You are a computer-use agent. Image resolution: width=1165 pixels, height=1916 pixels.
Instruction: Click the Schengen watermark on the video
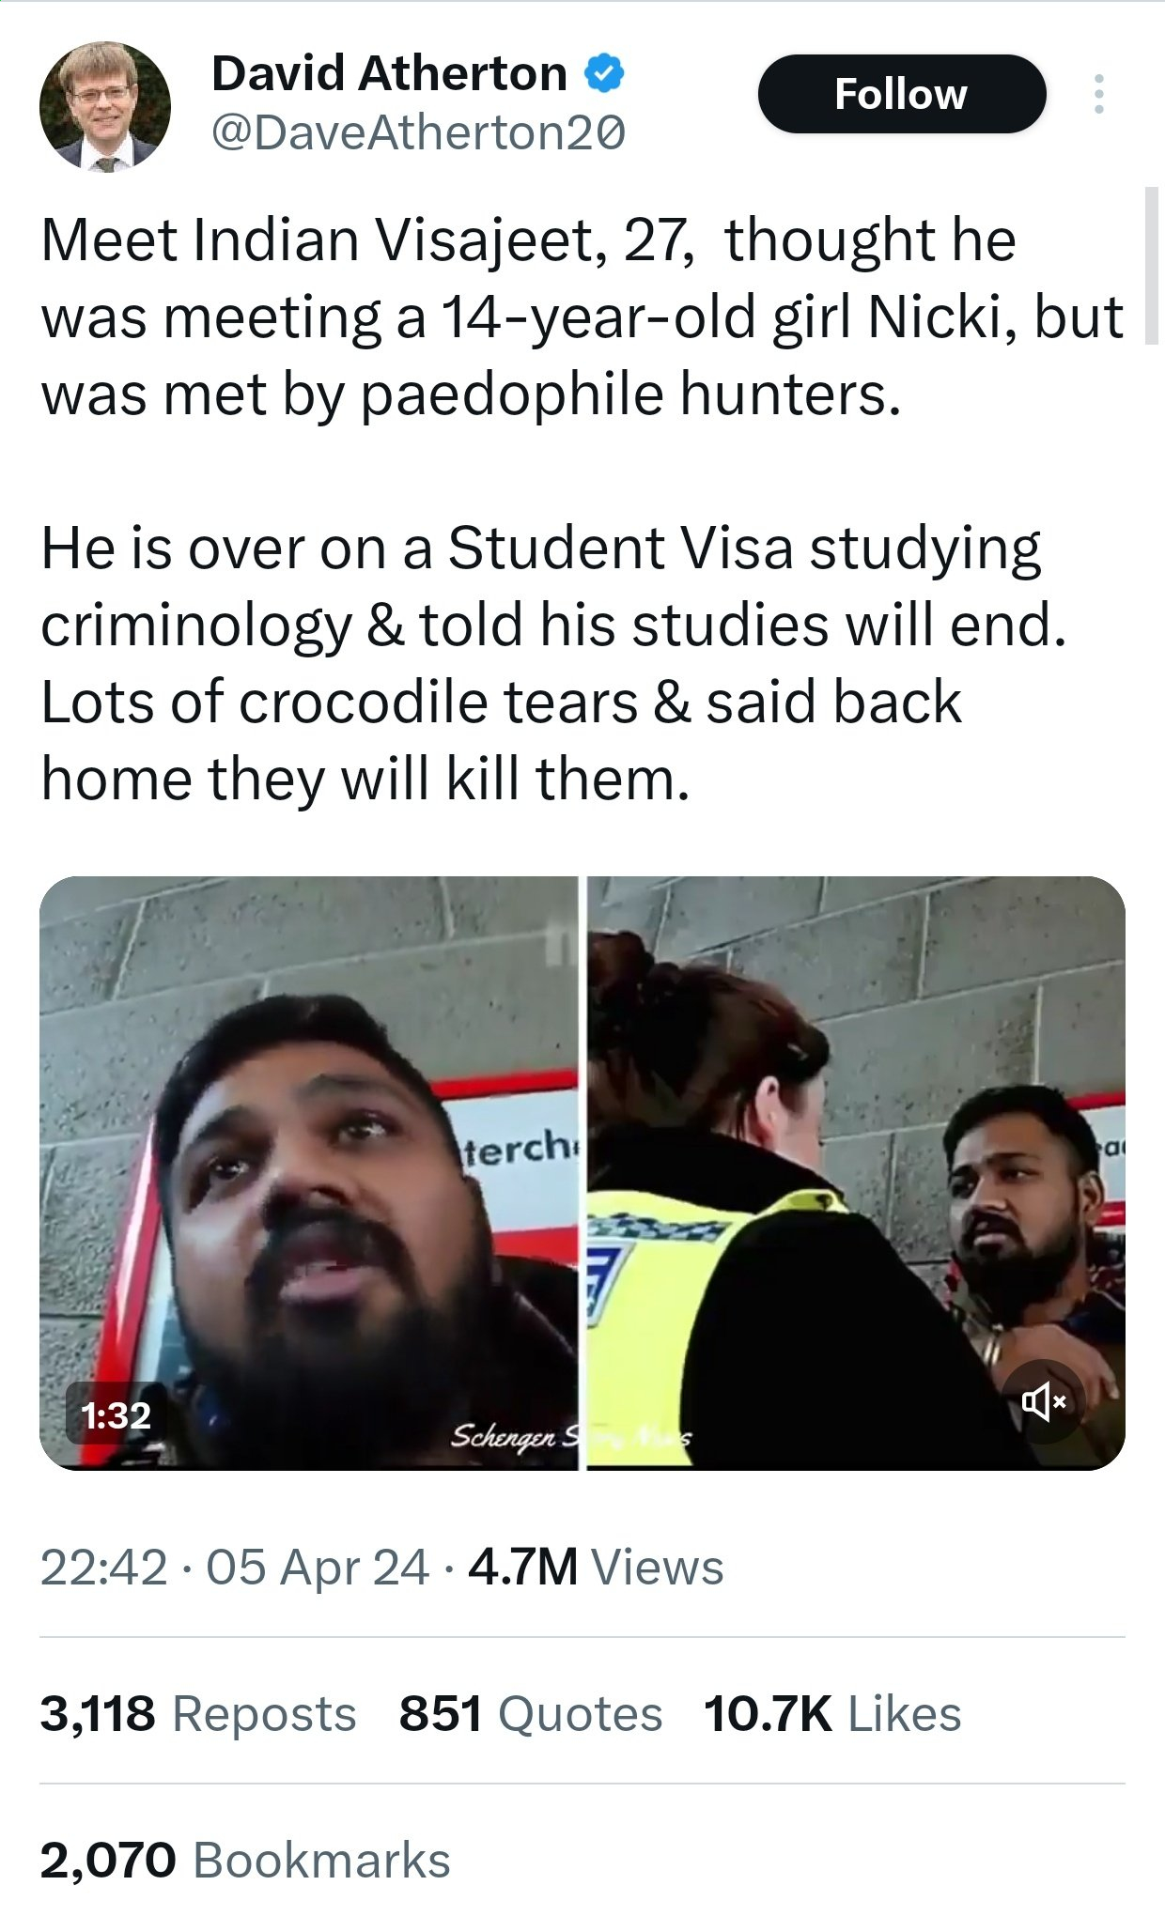tap(571, 1436)
